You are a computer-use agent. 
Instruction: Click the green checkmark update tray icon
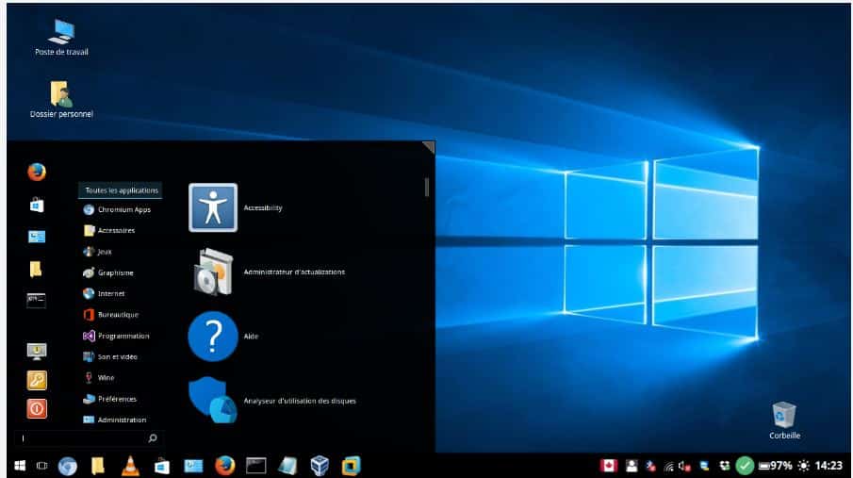[x=745, y=466]
